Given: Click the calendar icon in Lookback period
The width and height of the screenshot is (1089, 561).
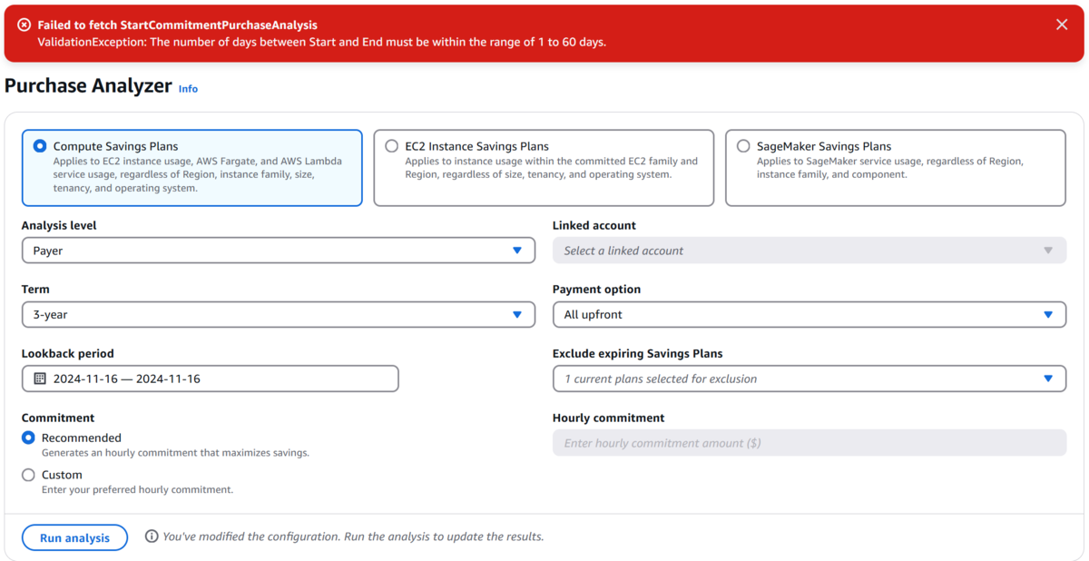Looking at the screenshot, I should click(40, 379).
